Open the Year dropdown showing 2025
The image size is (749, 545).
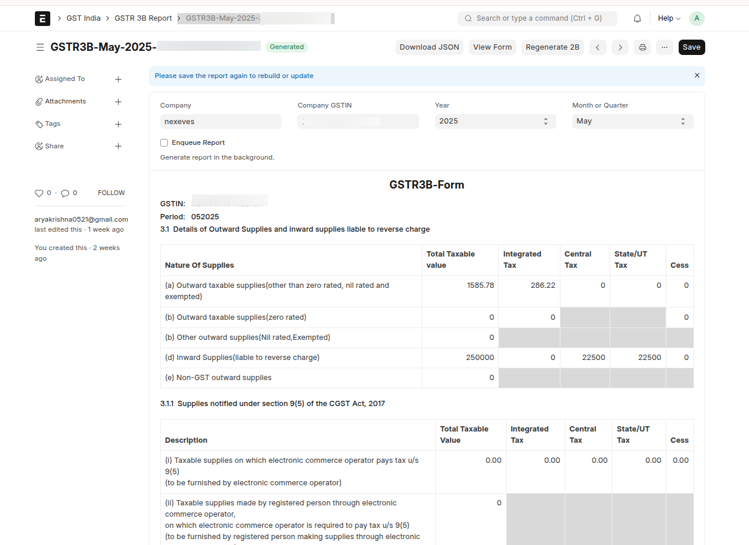click(495, 121)
